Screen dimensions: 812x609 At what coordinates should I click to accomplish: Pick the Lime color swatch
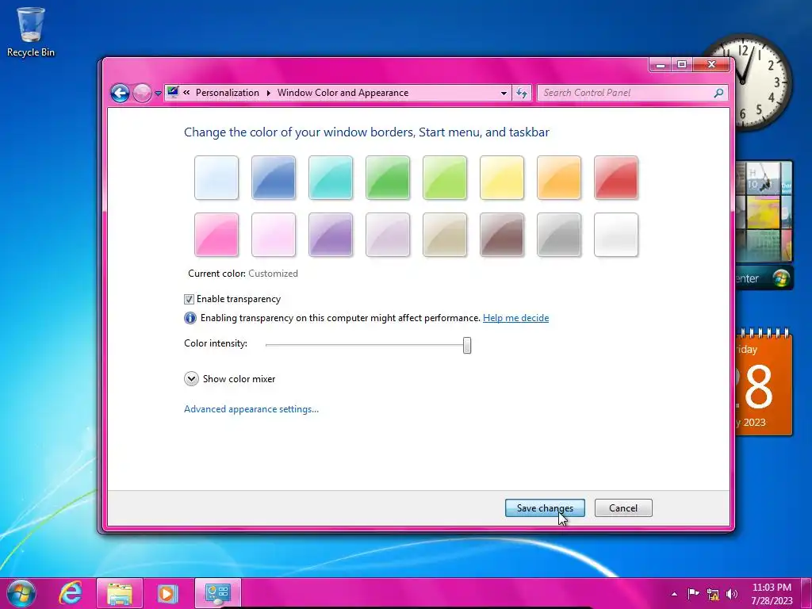tap(445, 178)
